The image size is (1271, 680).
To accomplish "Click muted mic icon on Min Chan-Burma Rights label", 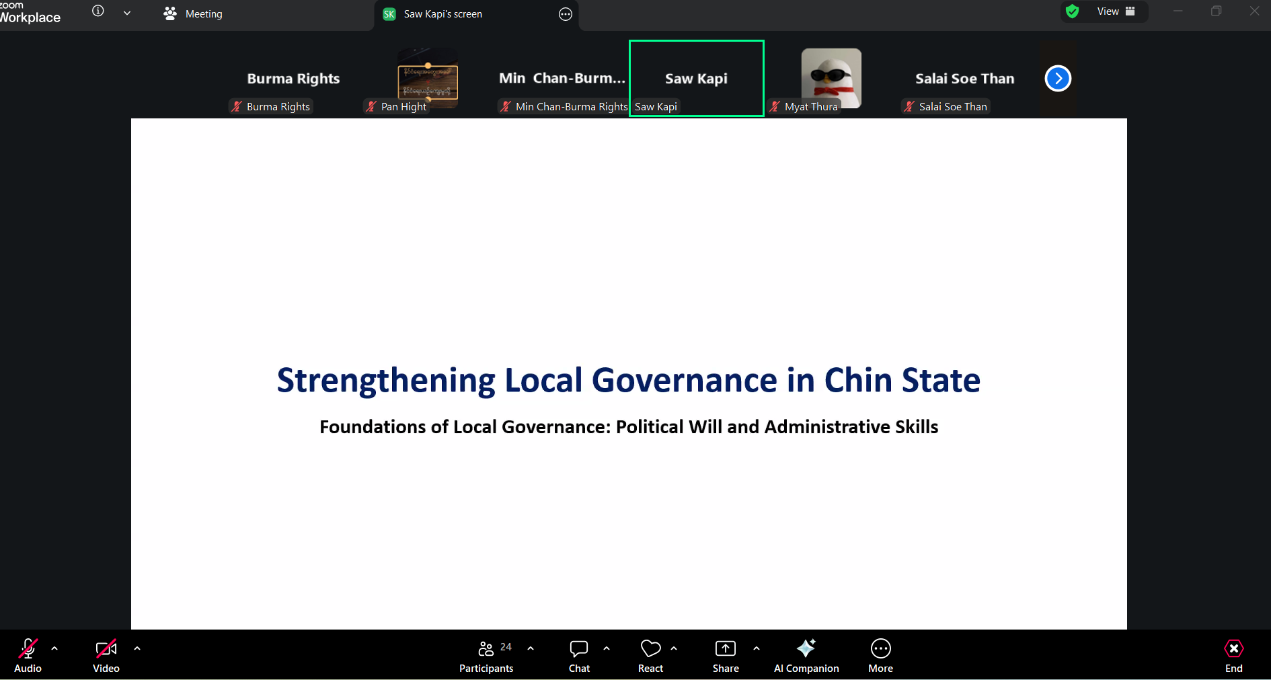I will [506, 106].
